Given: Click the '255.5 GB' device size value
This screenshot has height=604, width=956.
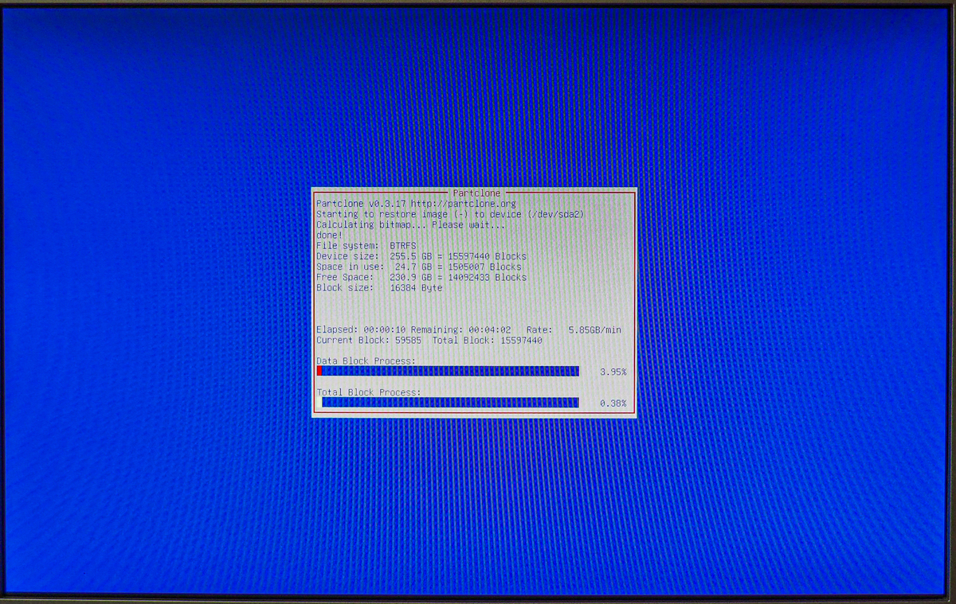Looking at the screenshot, I should [411, 256].
